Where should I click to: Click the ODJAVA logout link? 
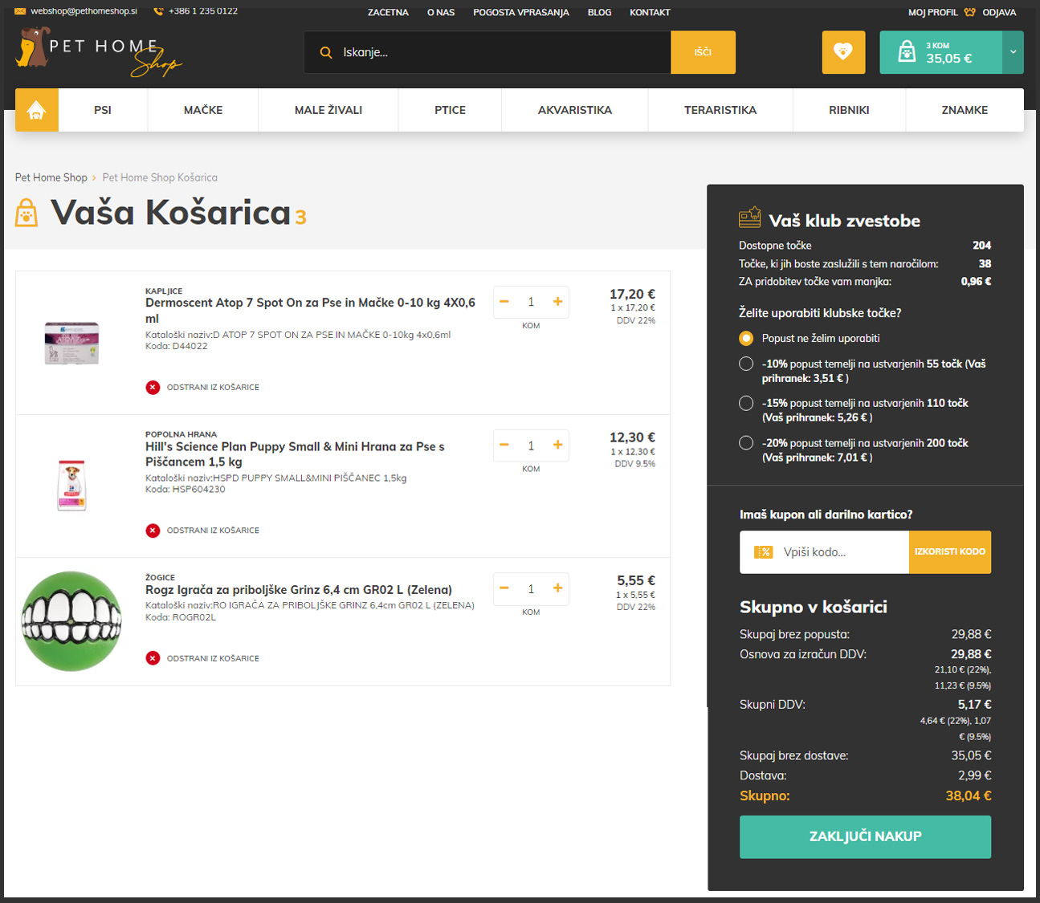pos(999,12)
